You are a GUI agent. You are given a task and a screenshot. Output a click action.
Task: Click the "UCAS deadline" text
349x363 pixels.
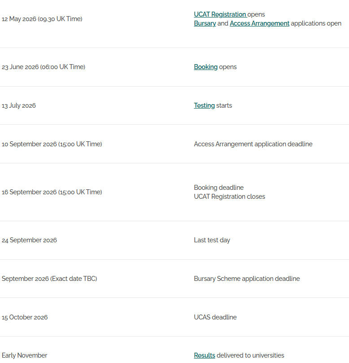click(215, 317)
